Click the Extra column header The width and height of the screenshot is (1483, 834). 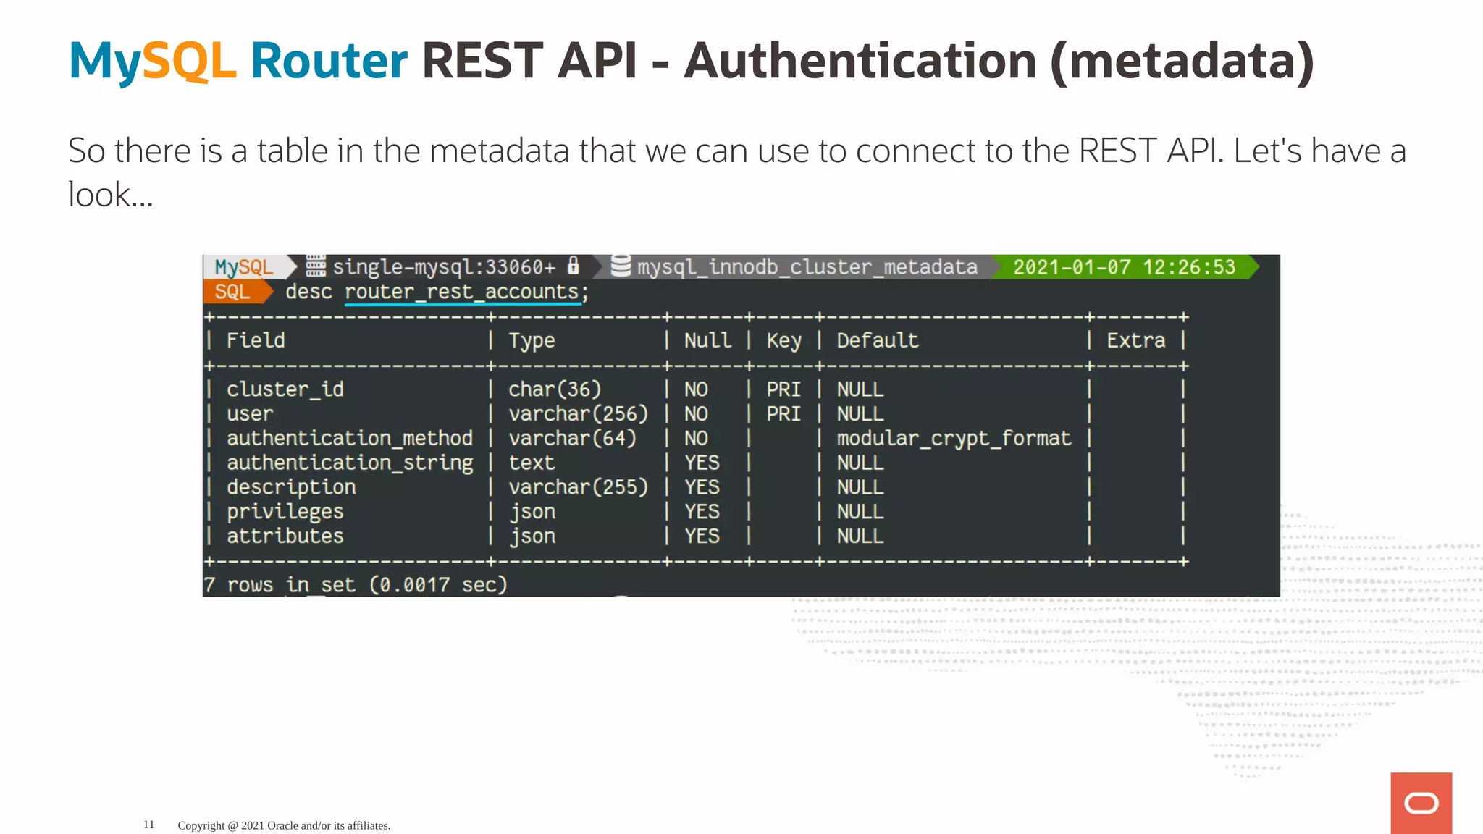(x=1135, y=340)
